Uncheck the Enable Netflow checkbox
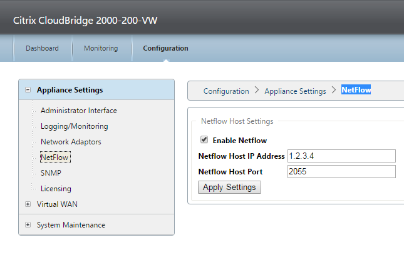The height and width of the screenshot is (260, 404). click(204, 140)
